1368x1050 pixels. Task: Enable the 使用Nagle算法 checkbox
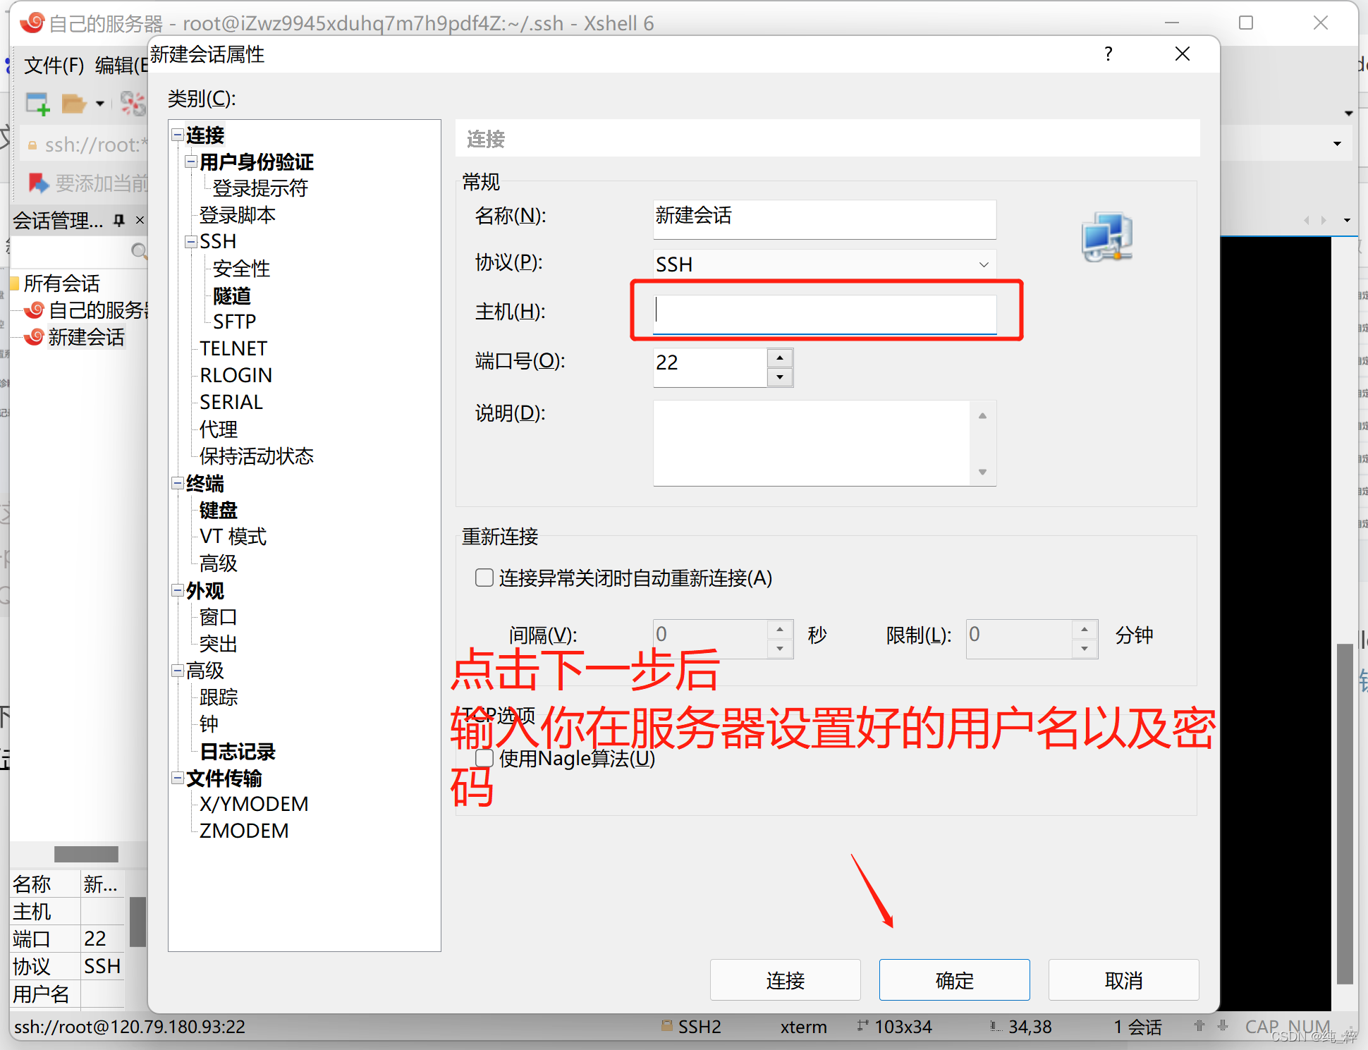(x=484, y=758)
